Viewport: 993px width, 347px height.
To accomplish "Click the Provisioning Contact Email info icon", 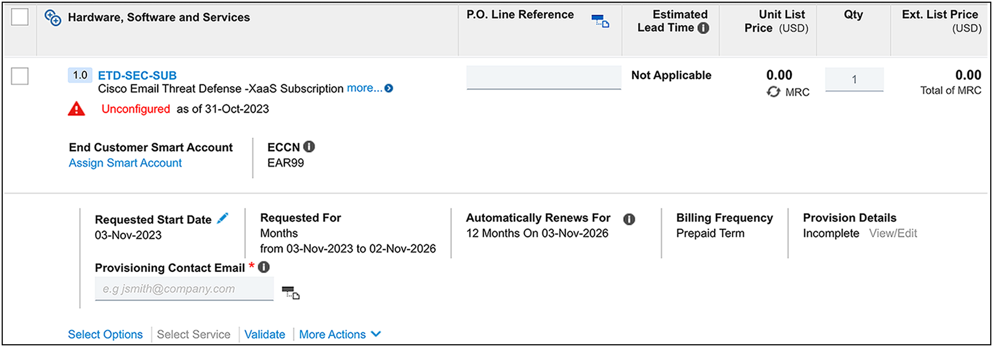I will 264,267.
